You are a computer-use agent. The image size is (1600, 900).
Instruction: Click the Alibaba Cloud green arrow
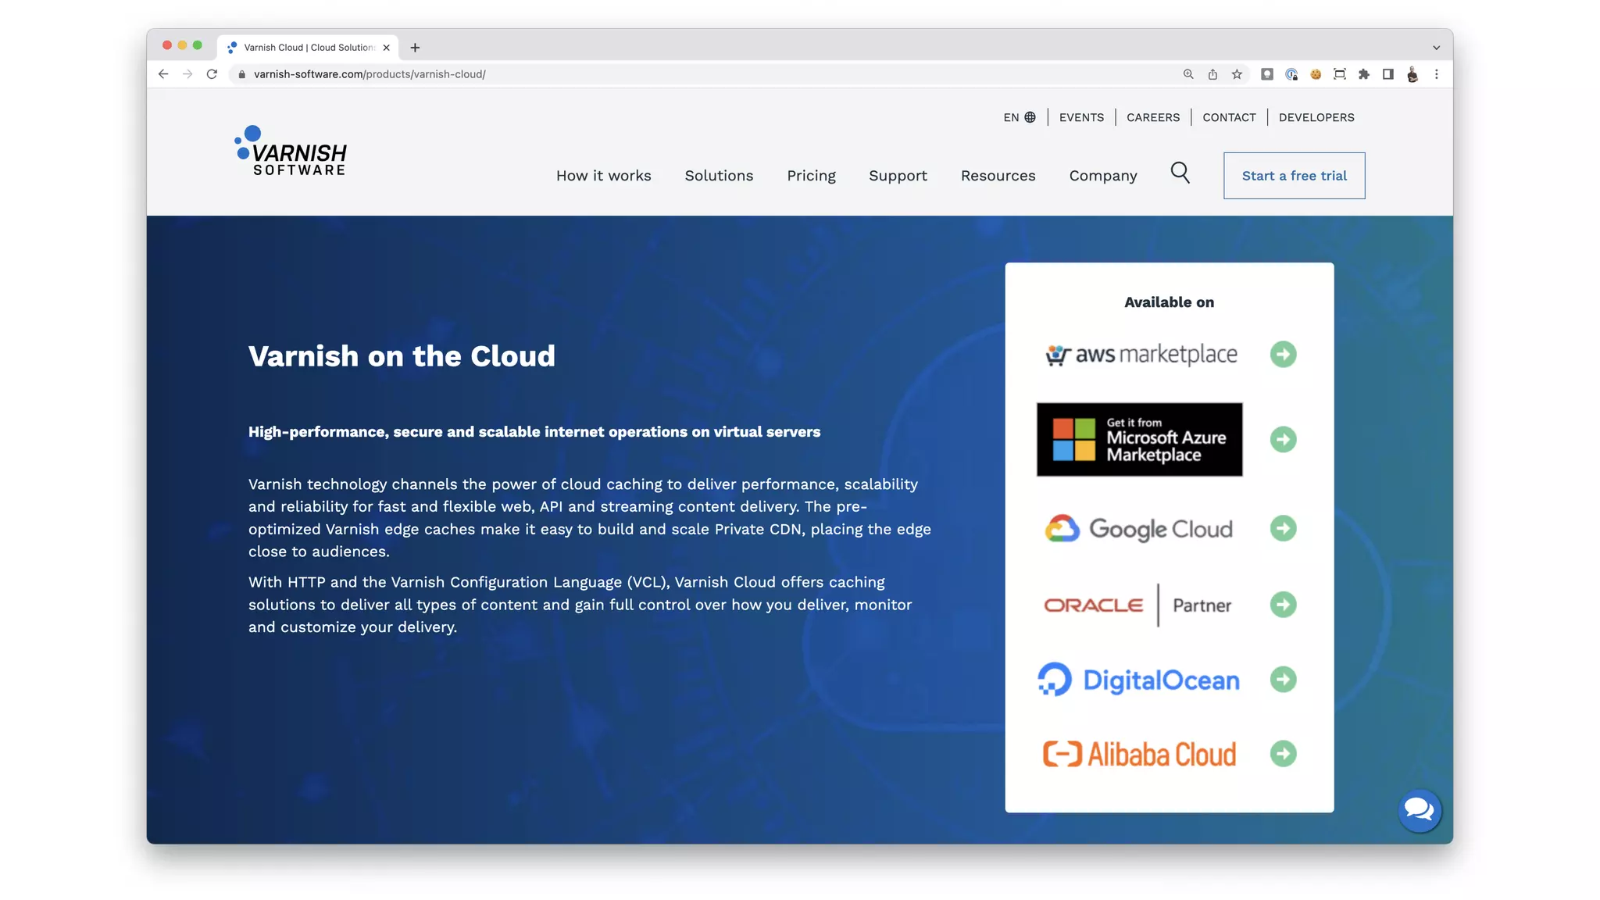click(x=1283, y=754)
